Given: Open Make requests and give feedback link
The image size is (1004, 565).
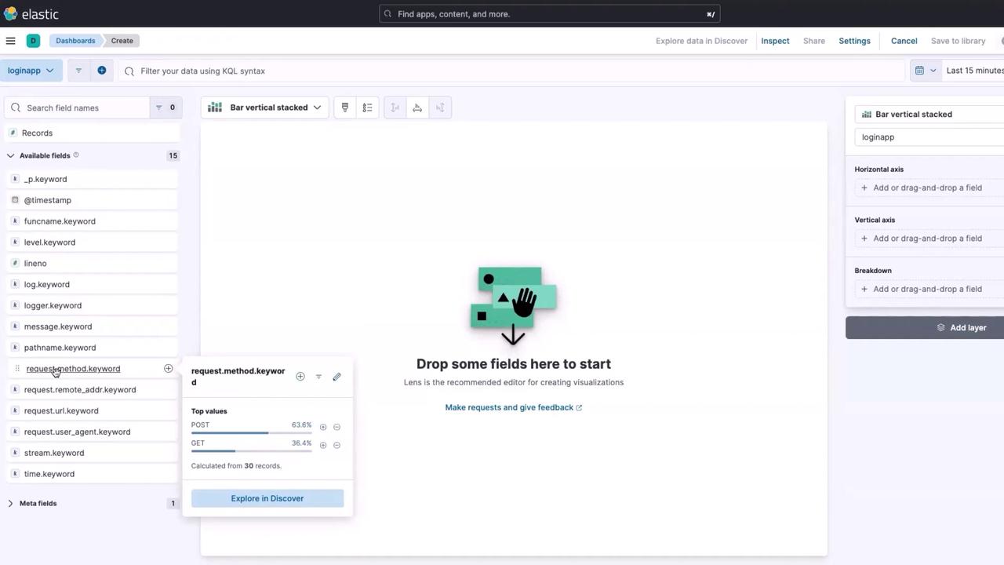Looking at the screenshot, I should tap(513, 407).
